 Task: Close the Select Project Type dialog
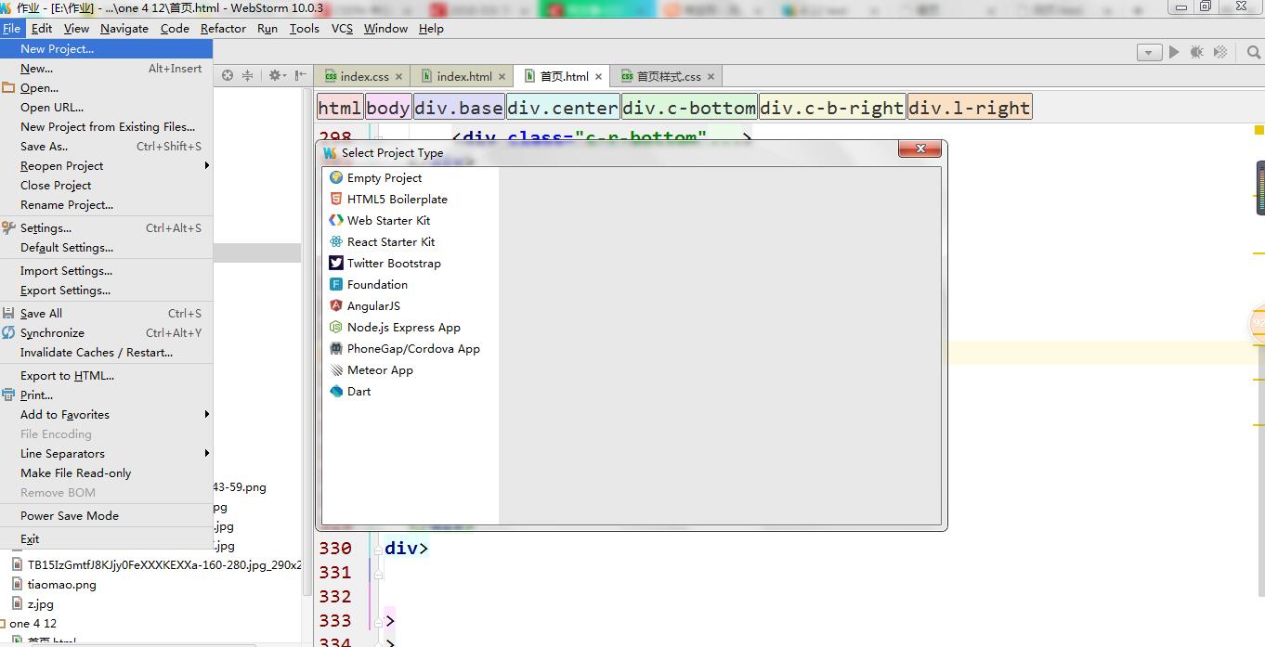[920, 149]
